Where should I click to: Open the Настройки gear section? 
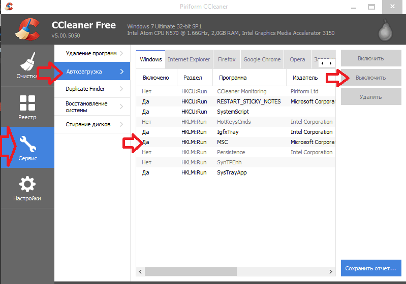(27, 188)
